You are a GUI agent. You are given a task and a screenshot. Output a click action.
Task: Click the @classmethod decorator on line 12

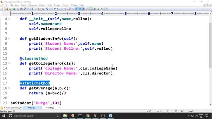(33, 59)
